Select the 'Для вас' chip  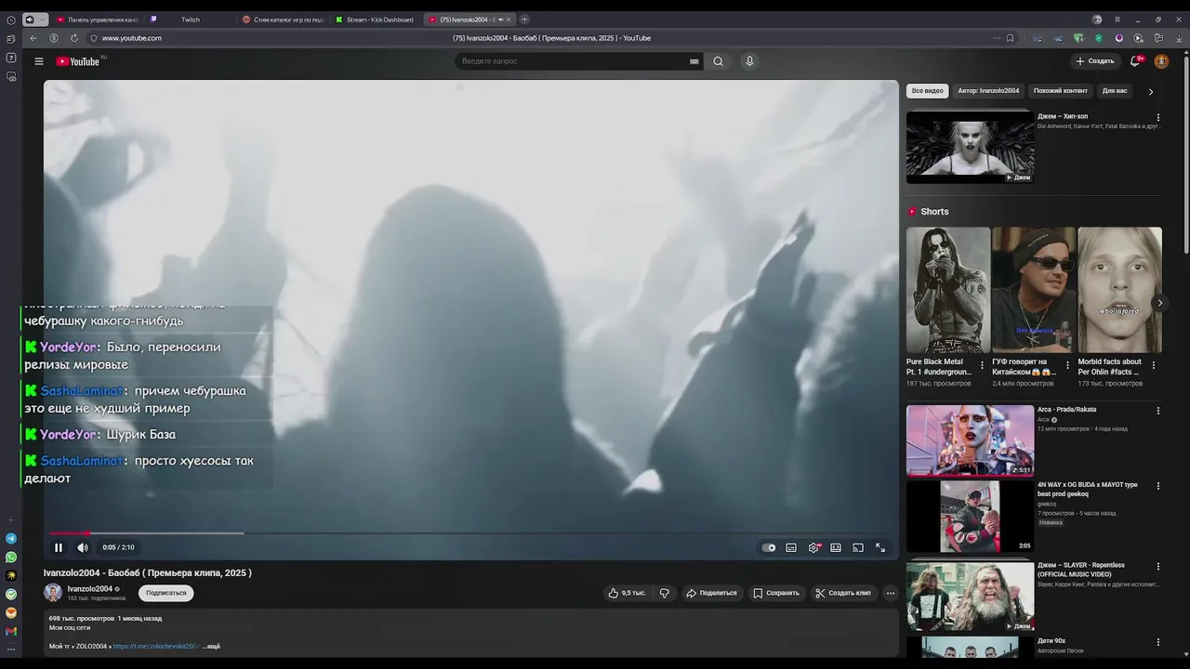point(1114,91)
